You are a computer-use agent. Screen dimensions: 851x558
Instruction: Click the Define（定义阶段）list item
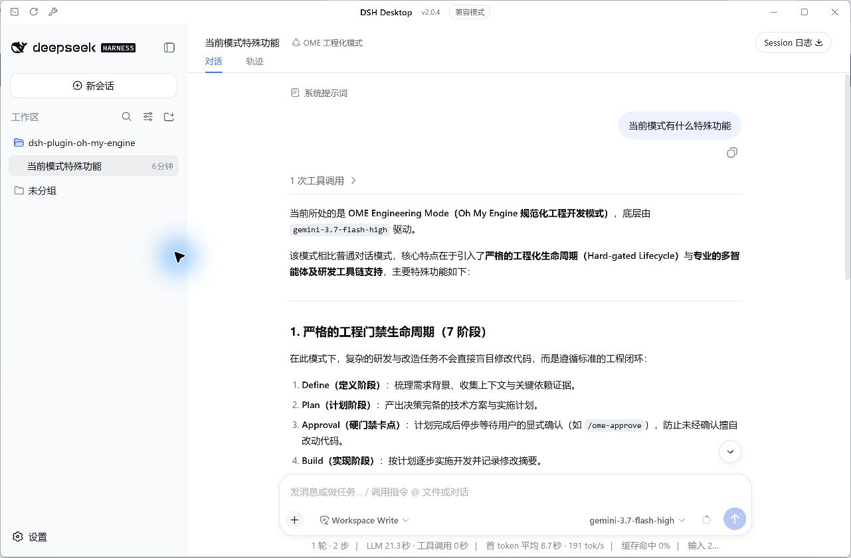pyautogui.click(x=439, y=385)
